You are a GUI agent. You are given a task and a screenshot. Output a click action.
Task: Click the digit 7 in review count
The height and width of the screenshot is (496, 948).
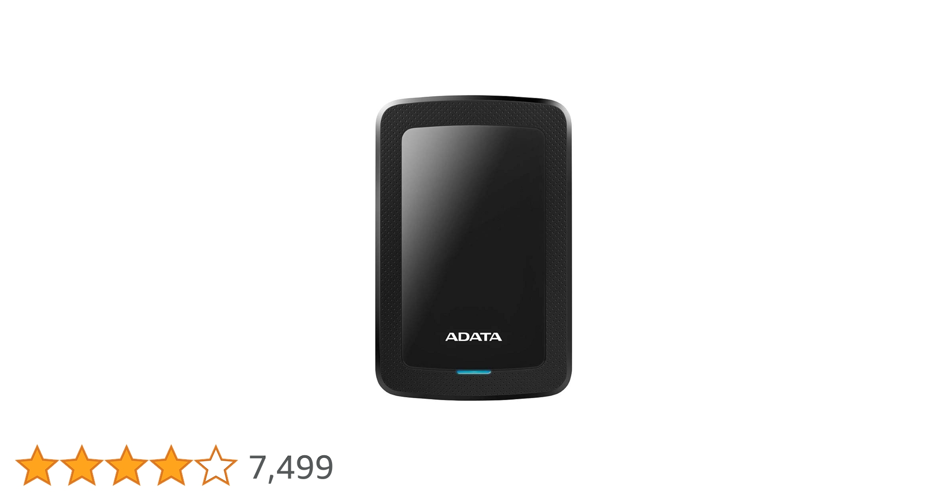point(258,467)
